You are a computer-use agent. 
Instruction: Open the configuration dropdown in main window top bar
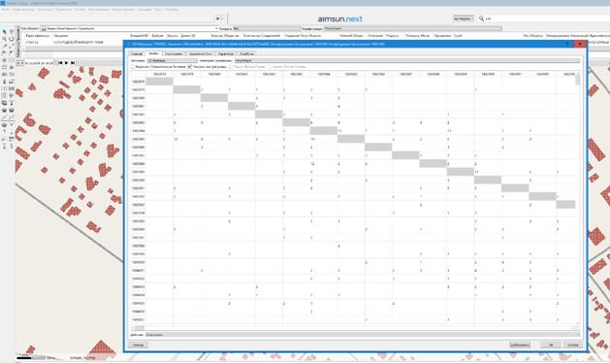pos(413,28)
